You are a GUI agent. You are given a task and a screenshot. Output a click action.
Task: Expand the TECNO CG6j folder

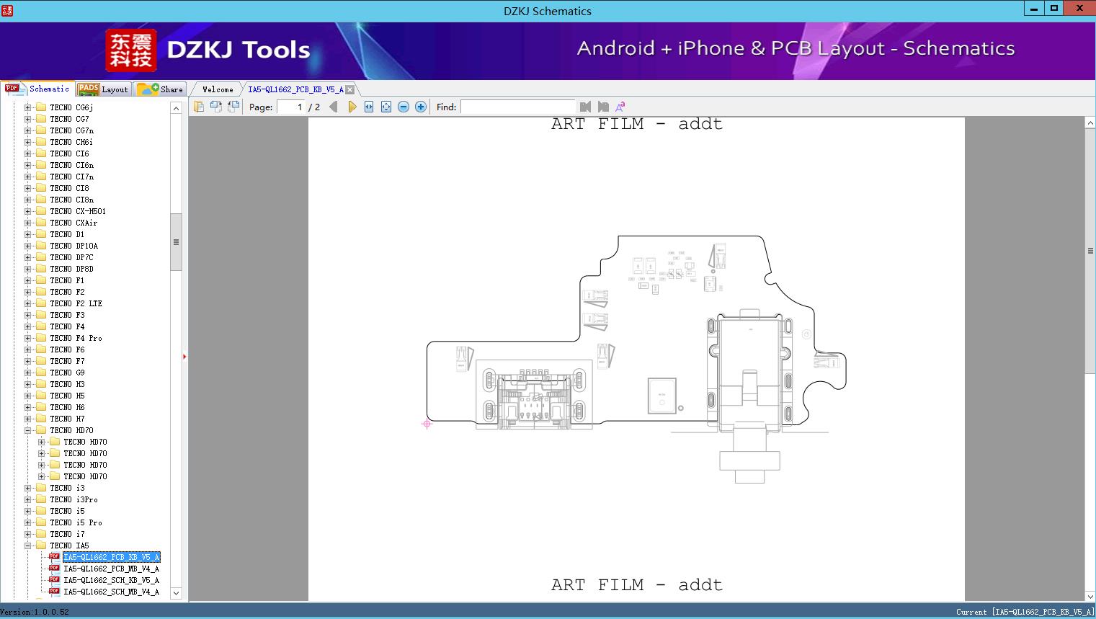[x=27, y=107]
